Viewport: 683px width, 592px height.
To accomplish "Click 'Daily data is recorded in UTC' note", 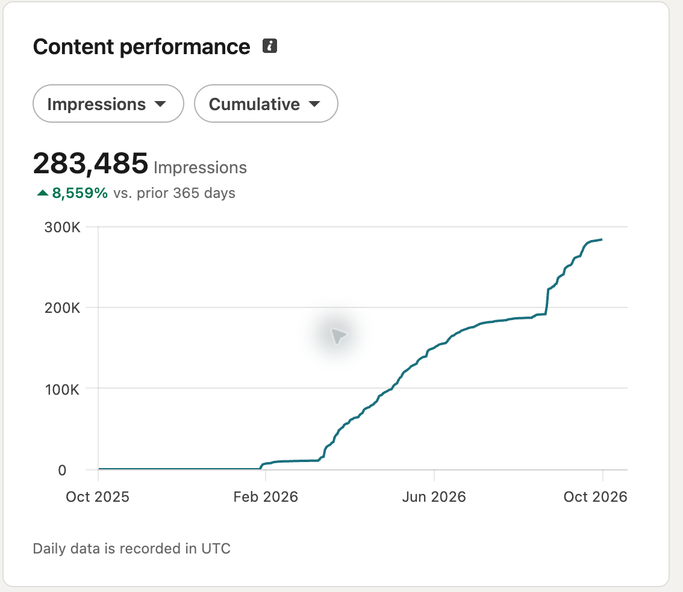I will click(x=131, y=549).
